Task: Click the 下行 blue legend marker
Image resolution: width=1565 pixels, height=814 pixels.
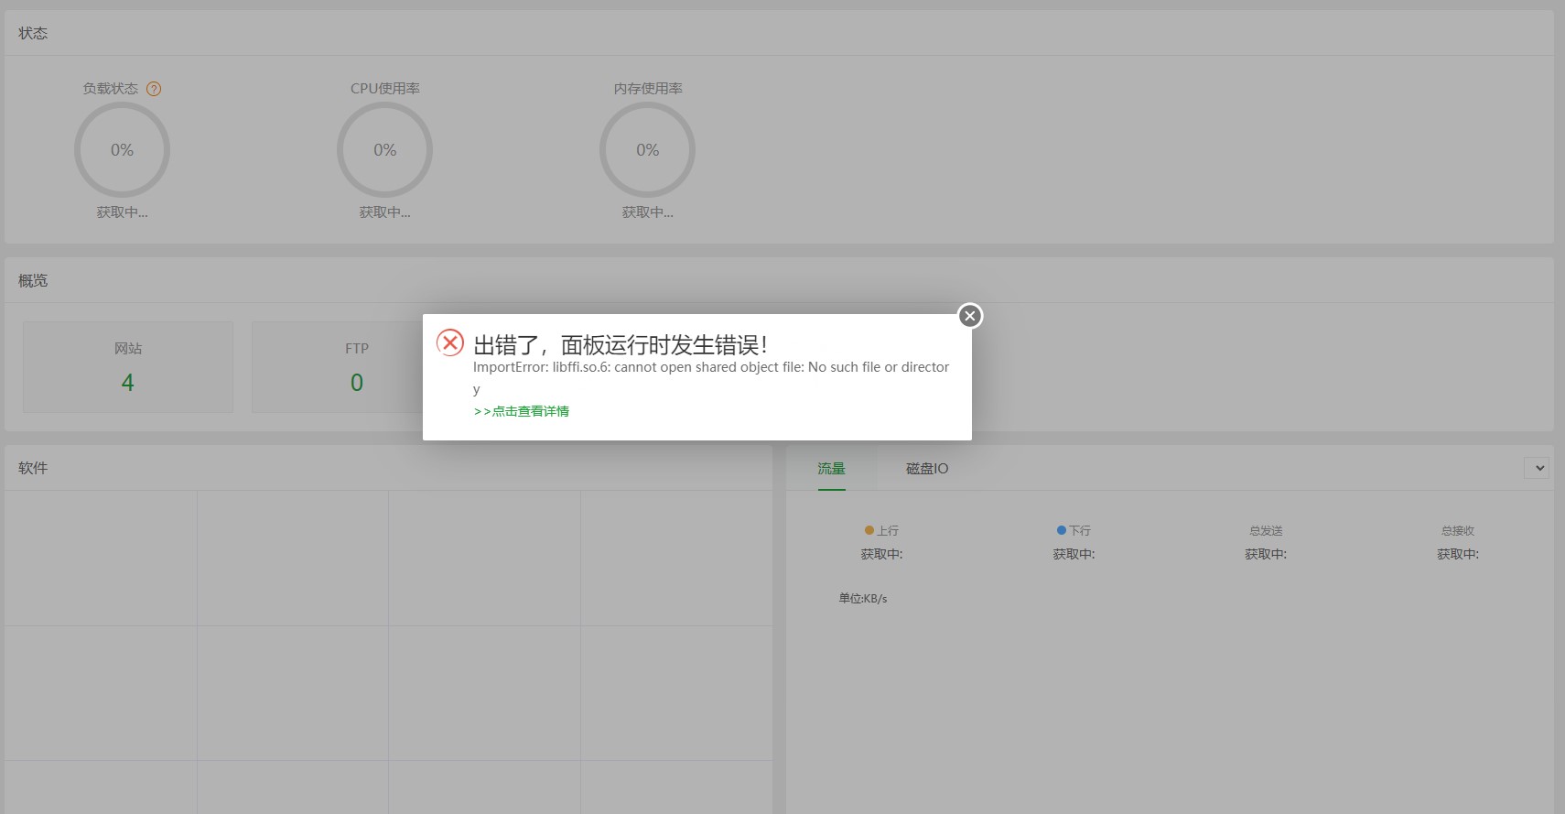Action: coord(1062,530)
